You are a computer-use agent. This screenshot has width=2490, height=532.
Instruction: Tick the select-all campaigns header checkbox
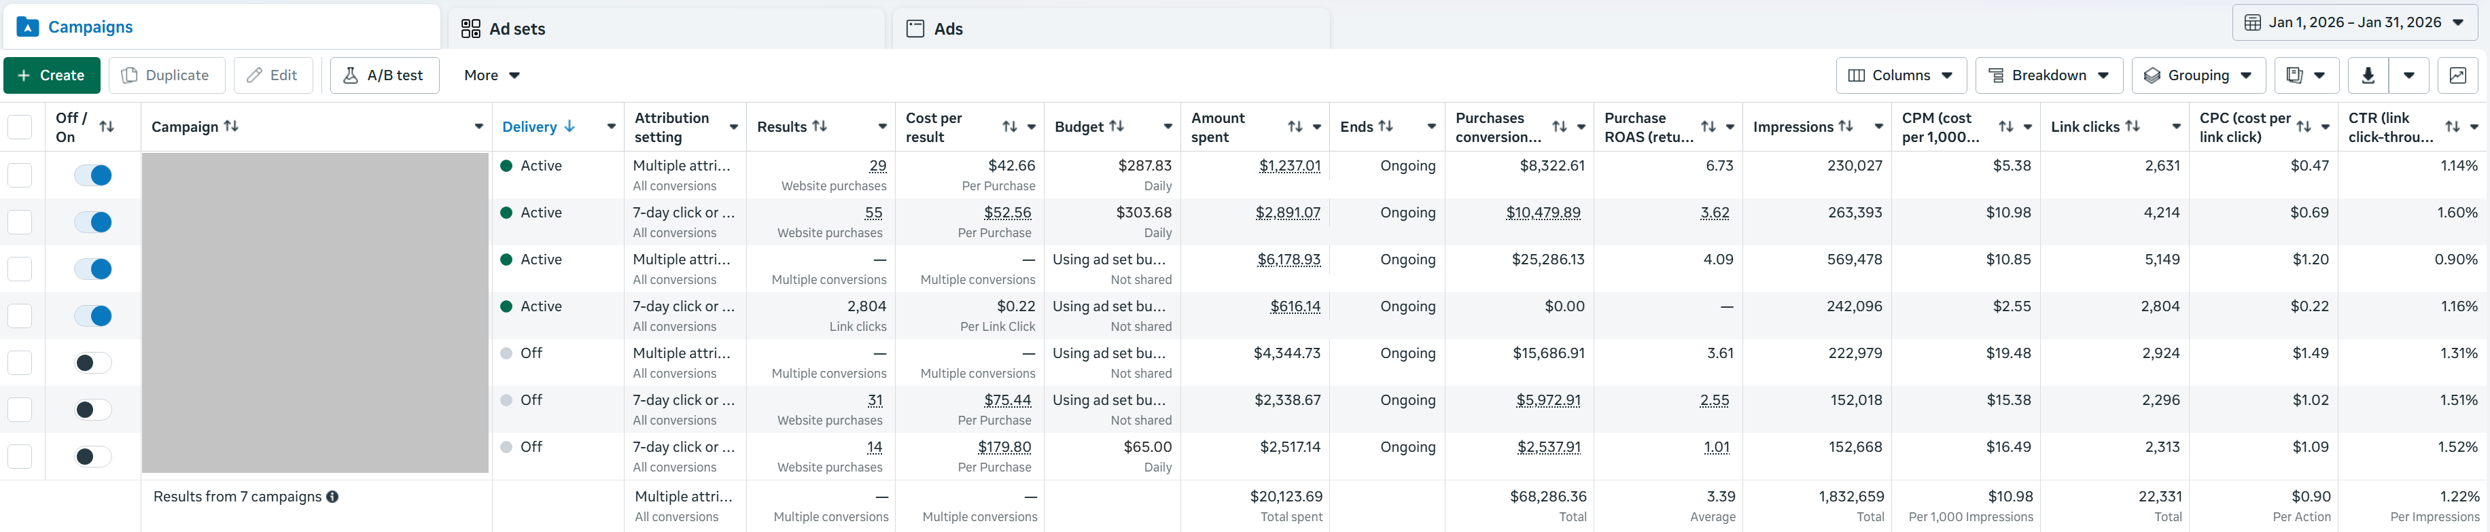tap(19, 126)
